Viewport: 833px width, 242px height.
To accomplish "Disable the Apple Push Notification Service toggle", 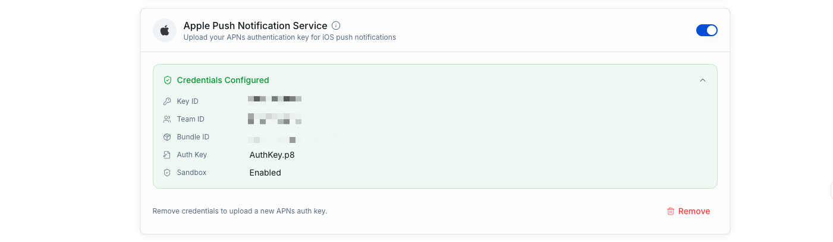I will 706,30.
